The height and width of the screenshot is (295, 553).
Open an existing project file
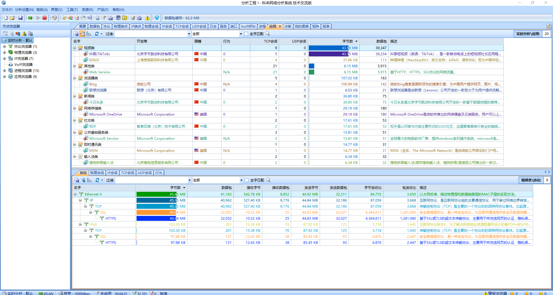coord(12,18)
